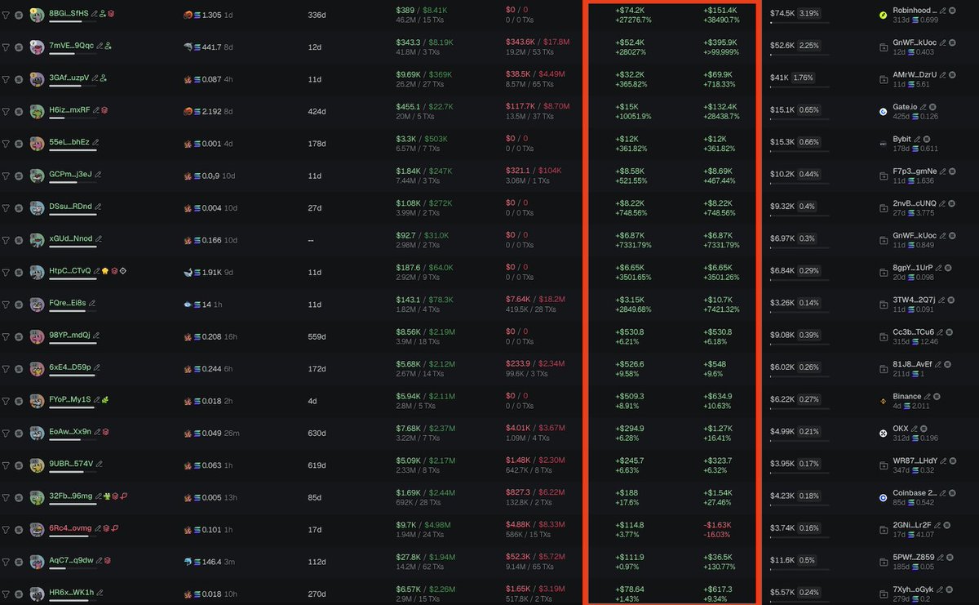Click the avatar of wallet 9UBR...574V
Image resolution: width=979 pixels, height=605 pixels.
(x=37, y=465)
